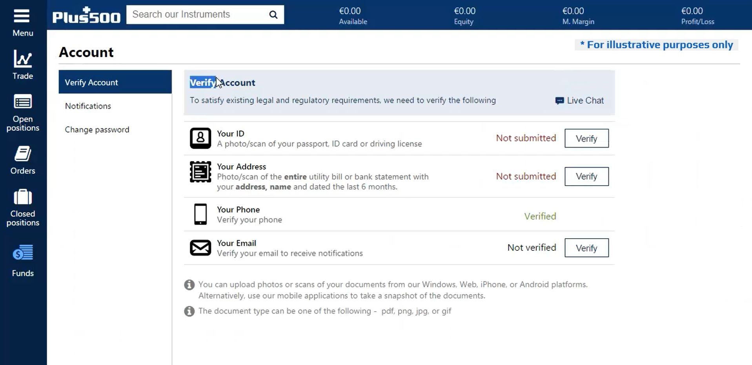This screenshot has height=365, width=752.
Task: Click Verify button for Your Email
Action: click(x=586, y=248)
